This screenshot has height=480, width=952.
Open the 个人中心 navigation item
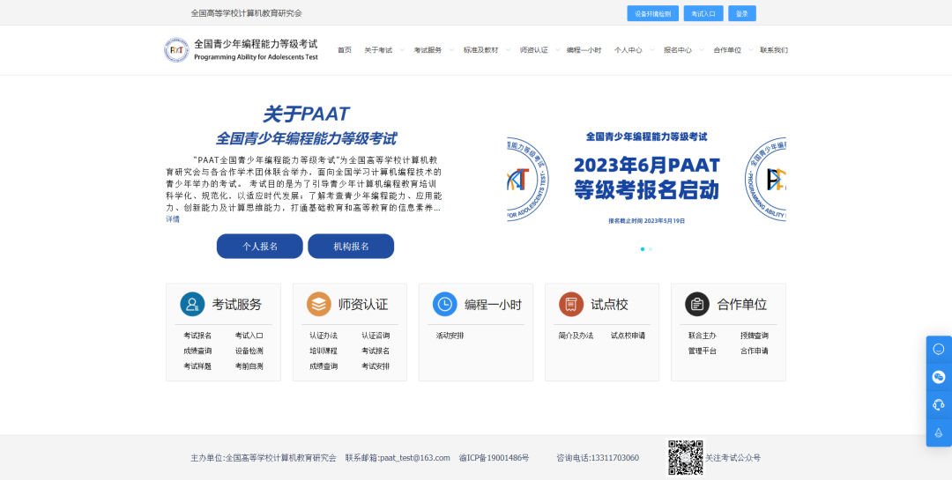(x=628, y=50)
